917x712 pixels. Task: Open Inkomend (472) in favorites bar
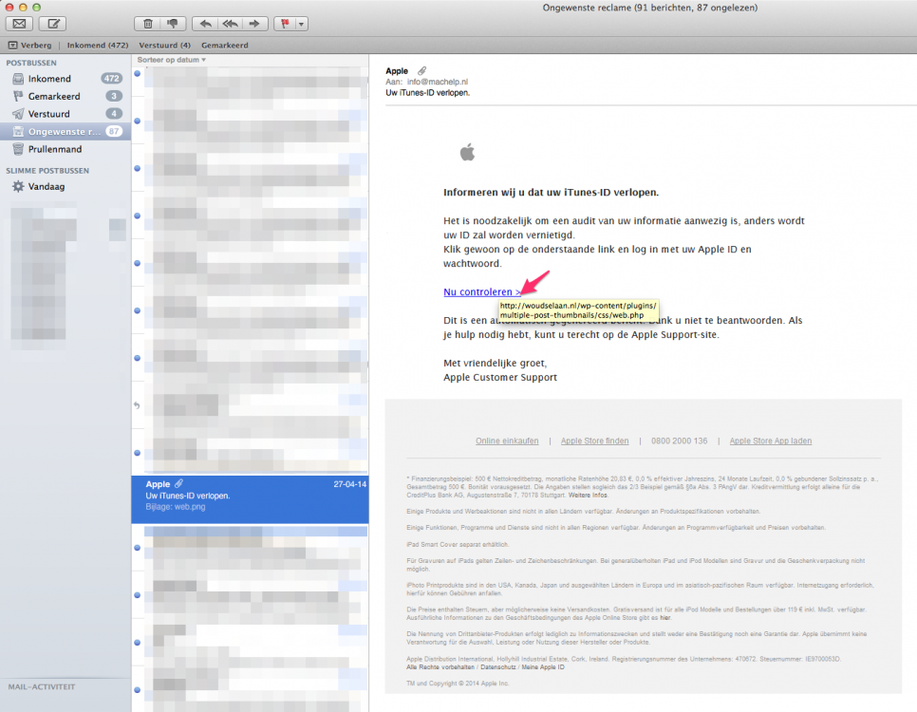tap(97, 45)
